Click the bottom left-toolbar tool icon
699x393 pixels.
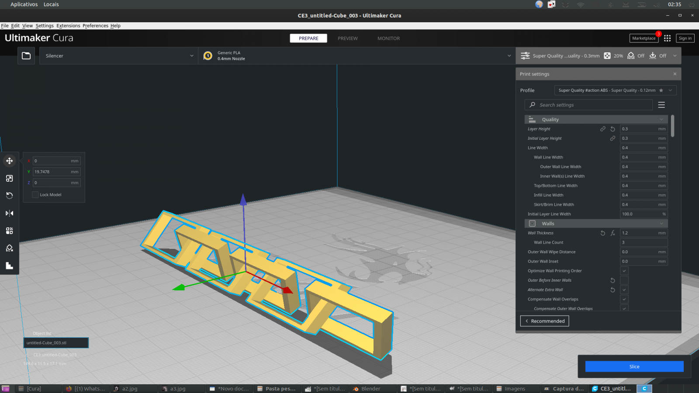9,265
